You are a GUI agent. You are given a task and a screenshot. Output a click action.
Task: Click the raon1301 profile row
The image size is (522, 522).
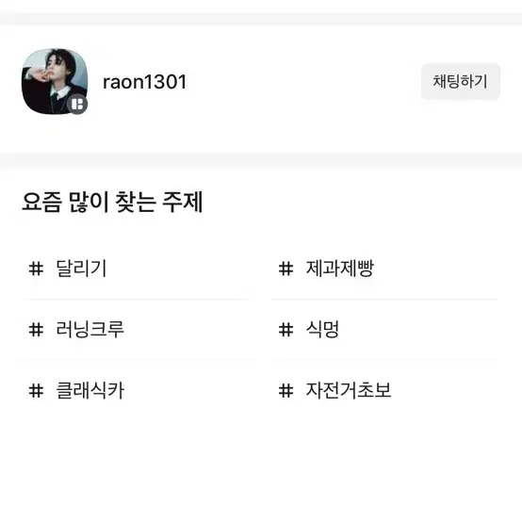pos(261,82)
